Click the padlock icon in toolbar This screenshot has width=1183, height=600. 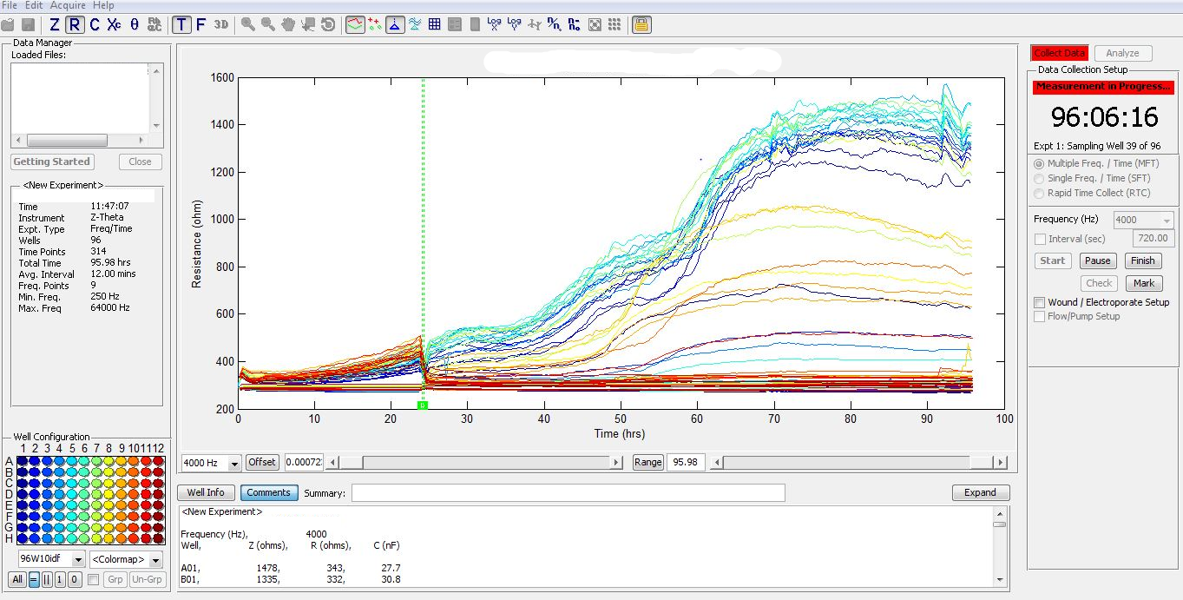point(641,24)
